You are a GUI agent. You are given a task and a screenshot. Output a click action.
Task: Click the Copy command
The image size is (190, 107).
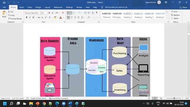11,15
